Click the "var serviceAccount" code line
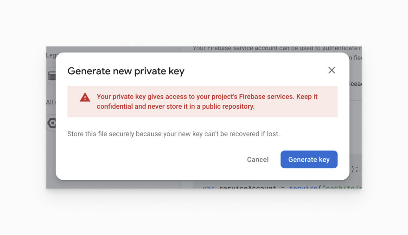This screenshot has height=235, width=408. click(x=239, y=187)
